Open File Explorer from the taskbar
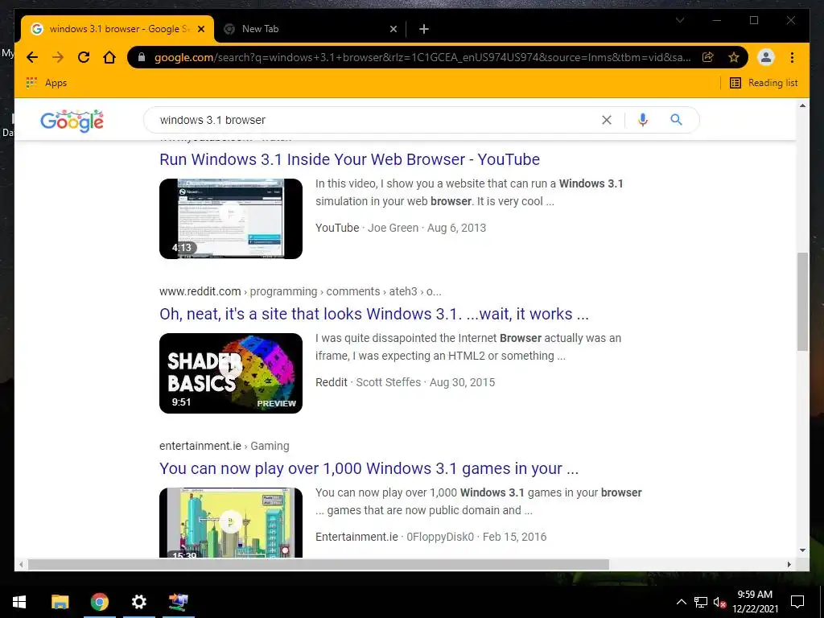The width and height of the screenshot is (824, 618). [x=60, y=602]
